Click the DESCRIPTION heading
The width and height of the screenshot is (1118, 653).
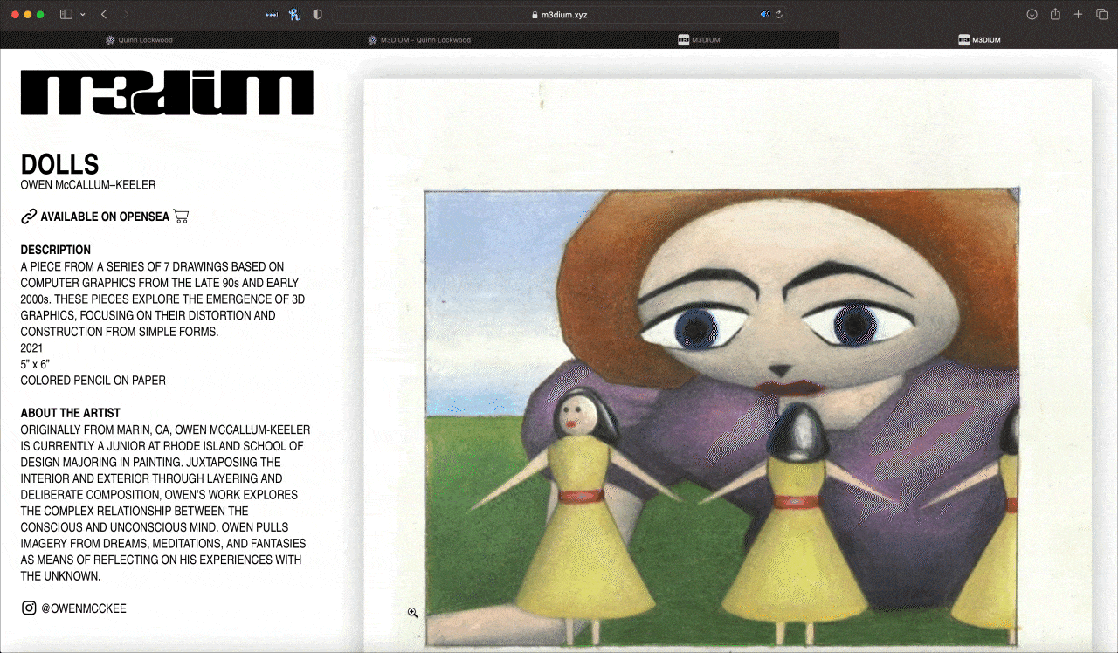56,250
